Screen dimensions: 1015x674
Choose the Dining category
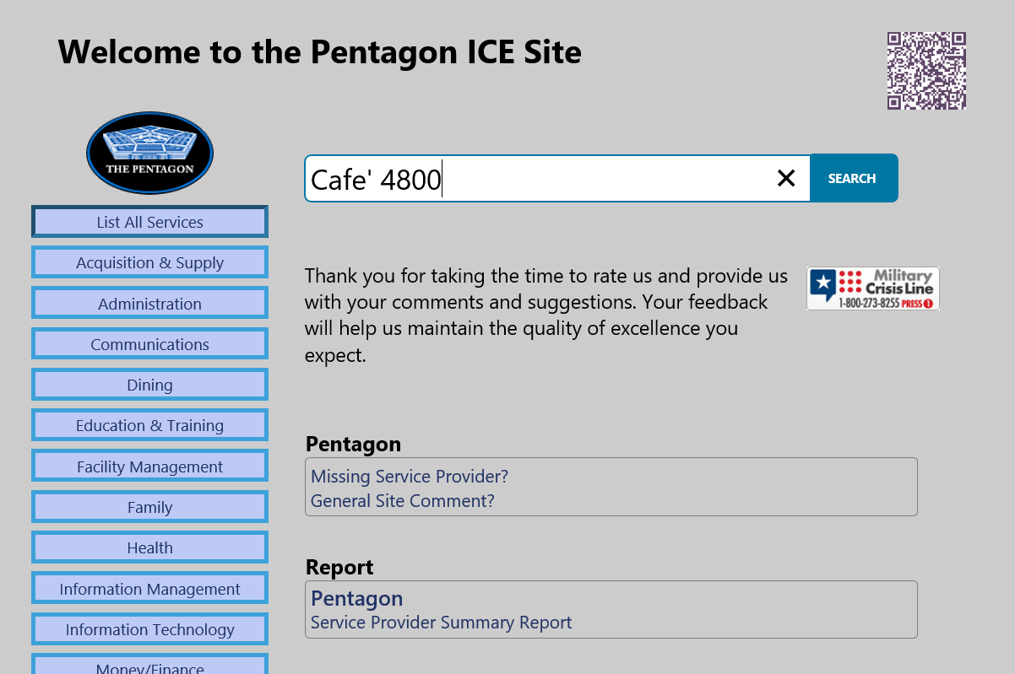[x=149, y=385]
